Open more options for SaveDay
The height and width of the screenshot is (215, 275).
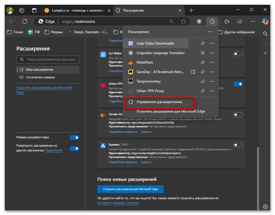tap(212, 72)
